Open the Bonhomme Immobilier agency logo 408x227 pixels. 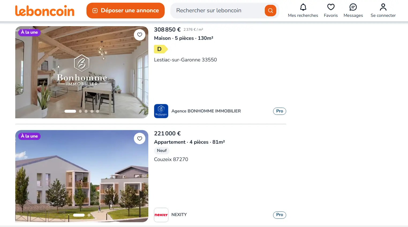click(161, 111)
